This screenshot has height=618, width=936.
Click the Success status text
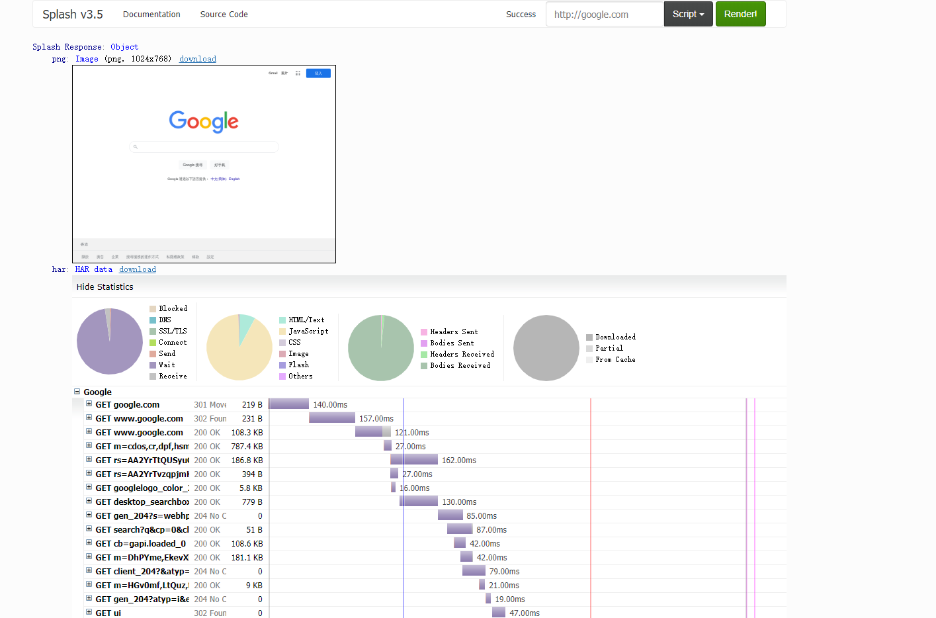pyautogui.click(x=521, y=14)
